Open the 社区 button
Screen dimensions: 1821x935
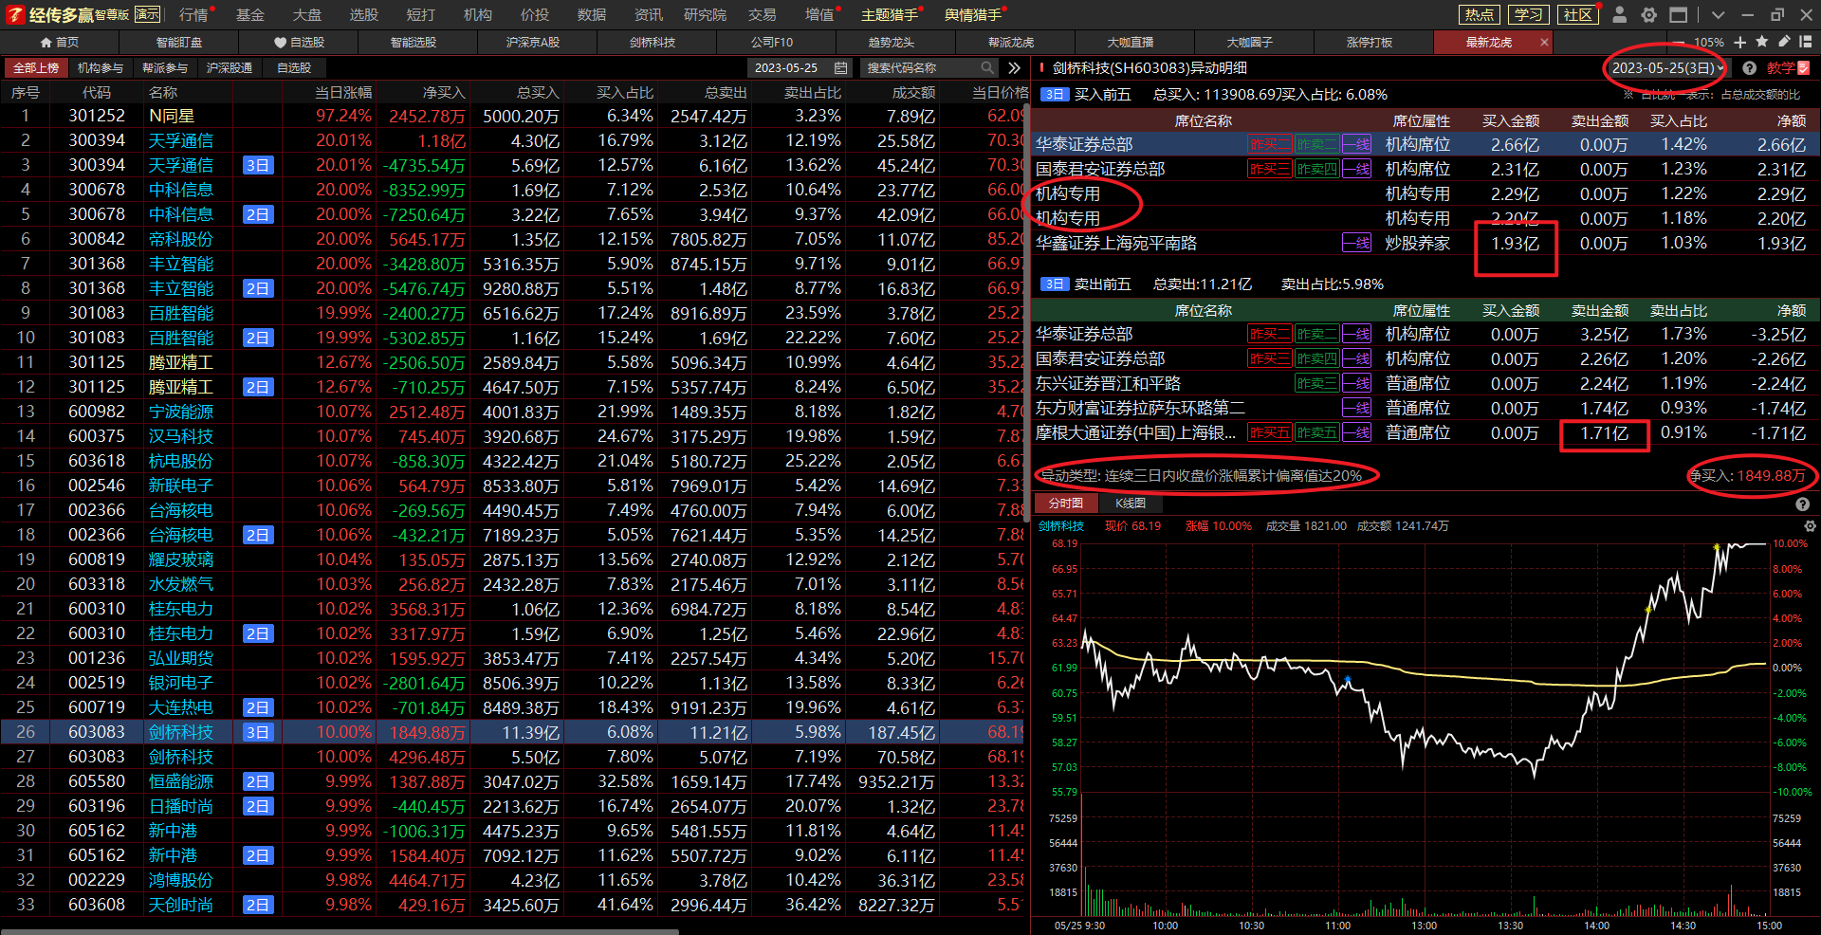pyautogui.click(x=1577, y=14)
